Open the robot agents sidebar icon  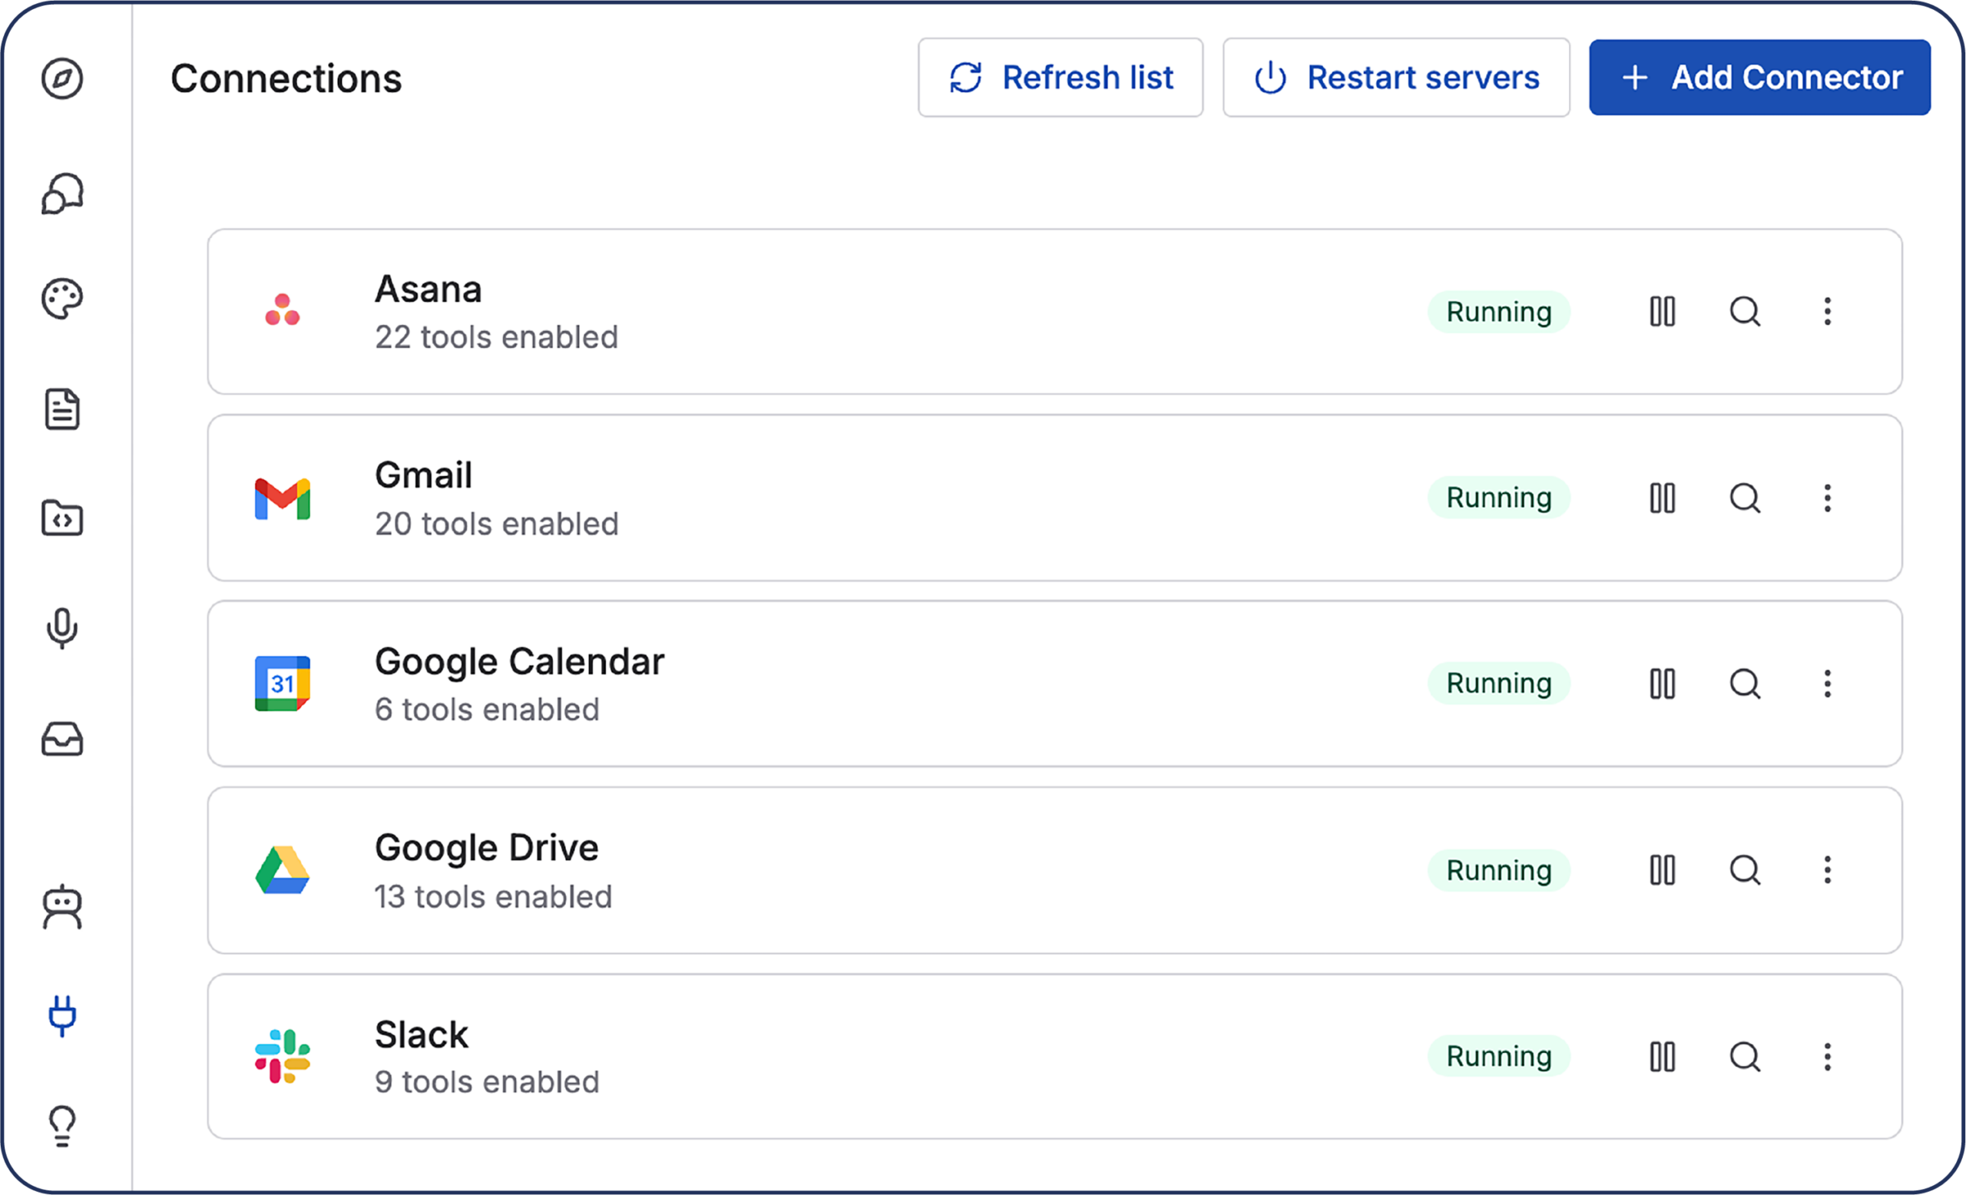(62, 907)
